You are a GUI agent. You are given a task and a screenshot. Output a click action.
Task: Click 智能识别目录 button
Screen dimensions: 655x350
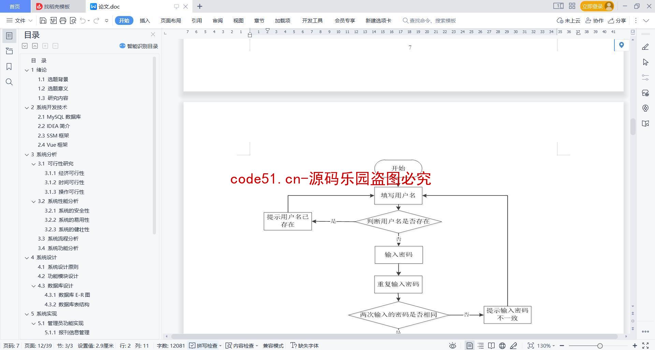(139, 46)
